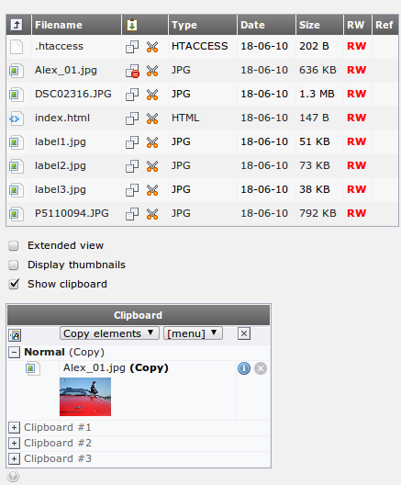
Task: Open the P5110094.JPG file link
Action: 72,213
